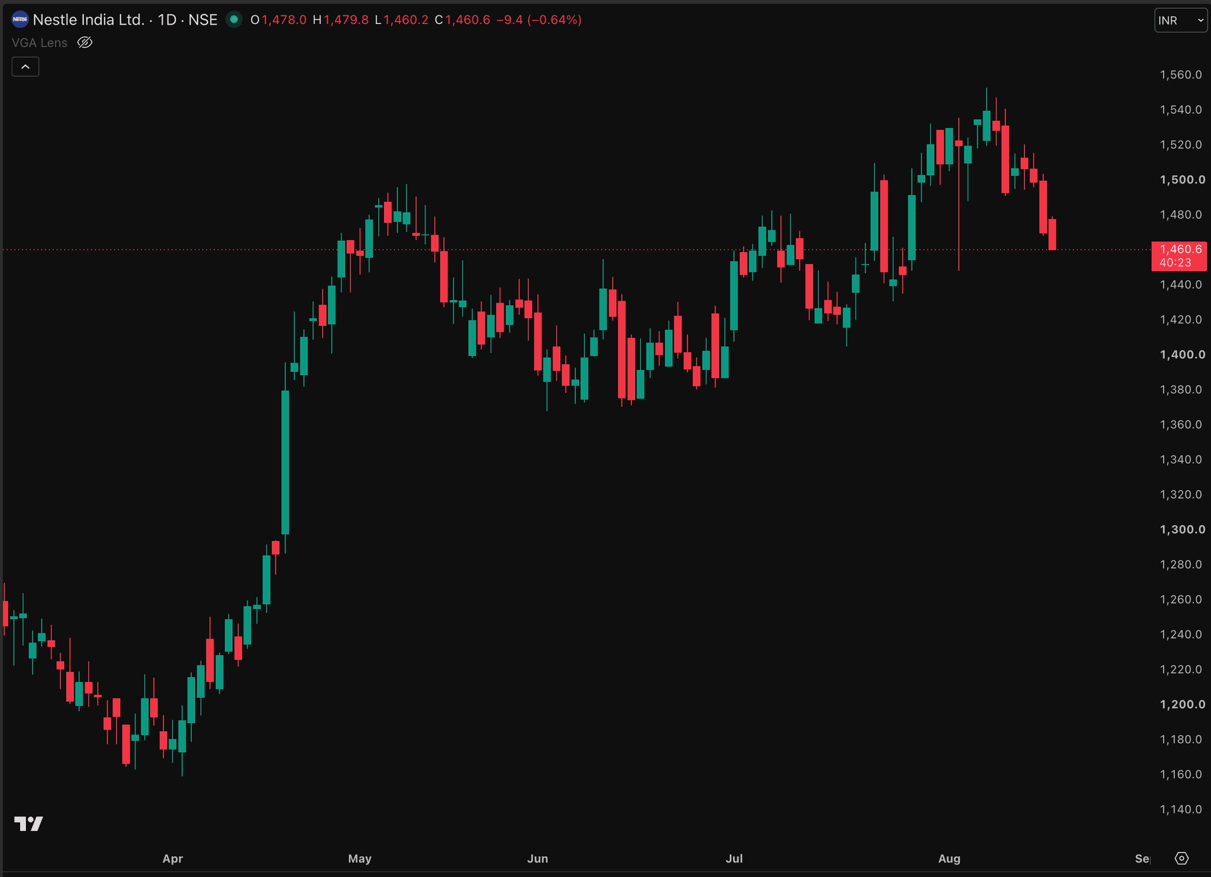Screen dimensions: 1211x877
Task: Click the 1,240.0 price axis label
Action: click(x=1181, y=634)
